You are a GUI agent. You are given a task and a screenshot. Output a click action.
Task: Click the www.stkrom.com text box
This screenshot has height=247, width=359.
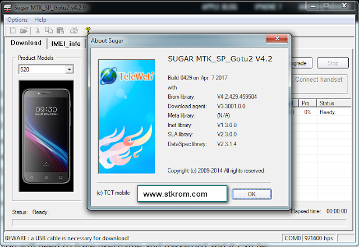click(x=182, y=194)
